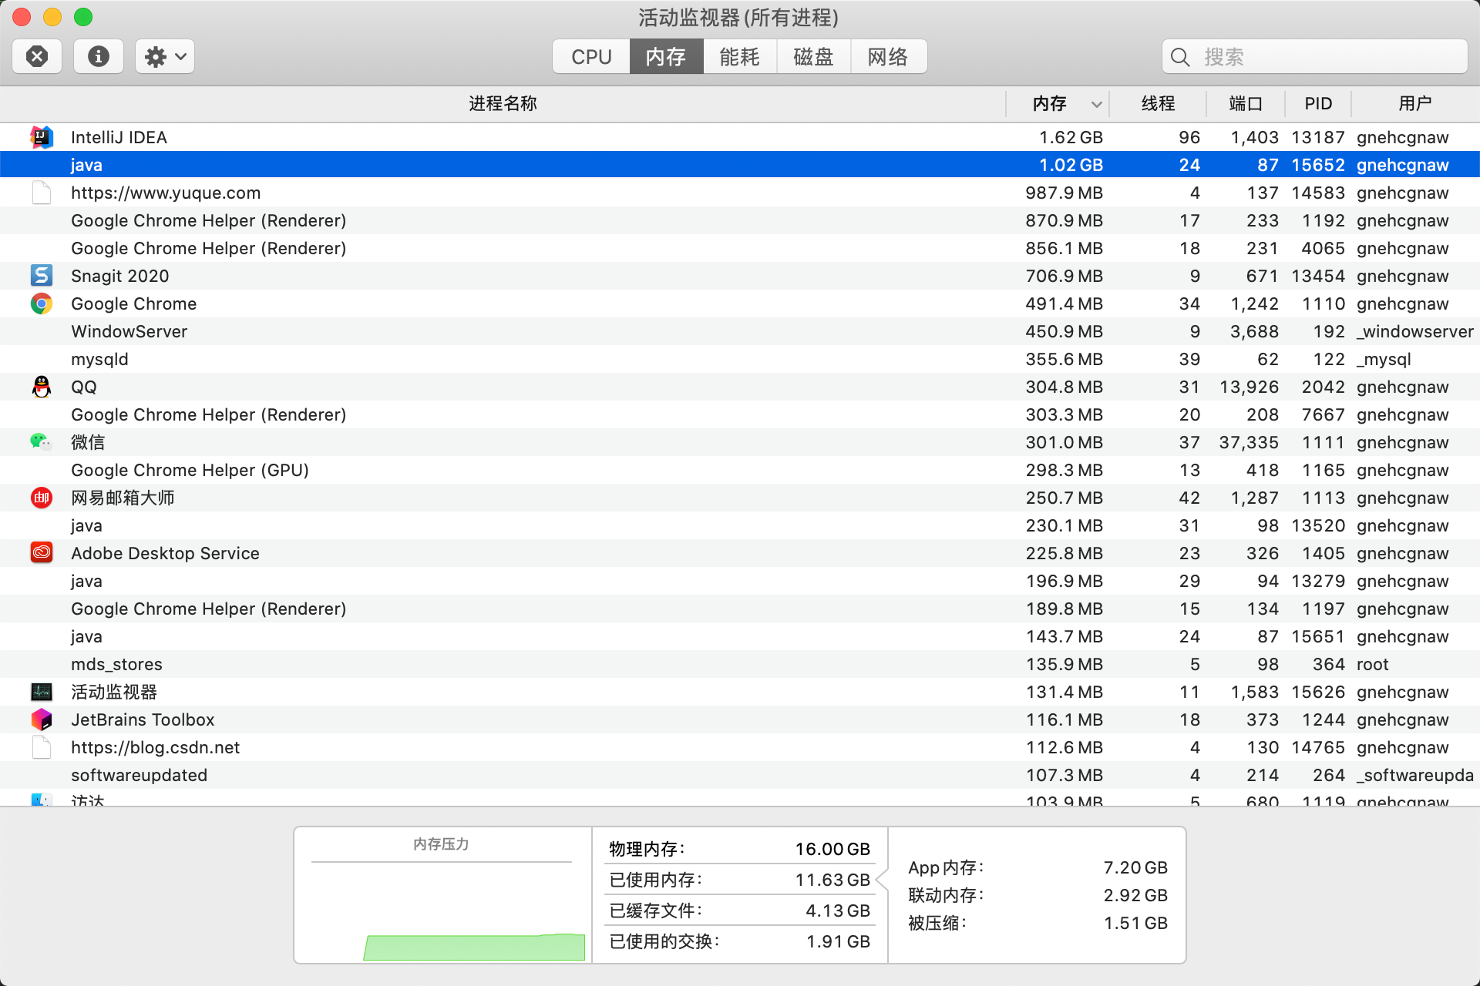This screenshot has height=986, width=1480.
Task: Click the 被压缩 1.51 GB value
Action: pos(1135,923)
